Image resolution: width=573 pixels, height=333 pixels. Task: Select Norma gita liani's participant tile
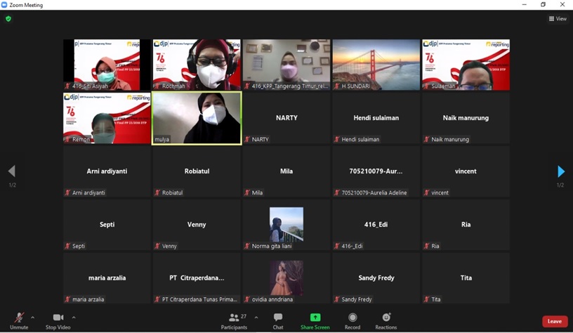[286, 225]
